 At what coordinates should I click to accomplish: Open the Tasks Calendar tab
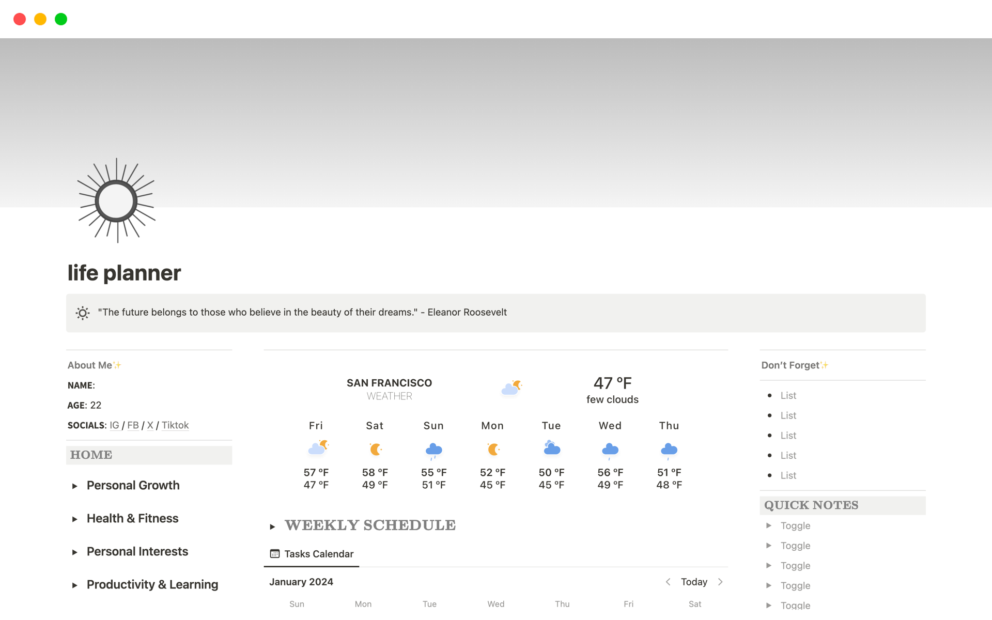[x=312, y=554]
